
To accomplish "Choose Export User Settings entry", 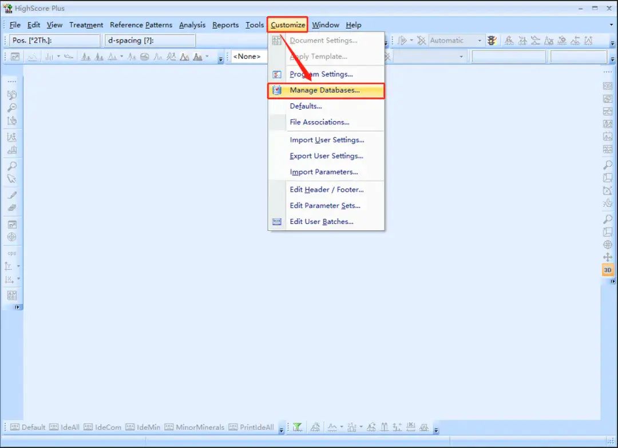I will [326, 156].
